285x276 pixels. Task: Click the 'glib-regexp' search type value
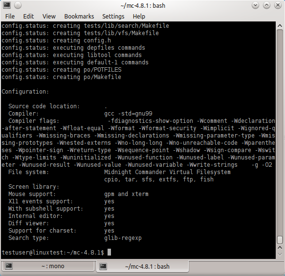(x=123, y=238)
